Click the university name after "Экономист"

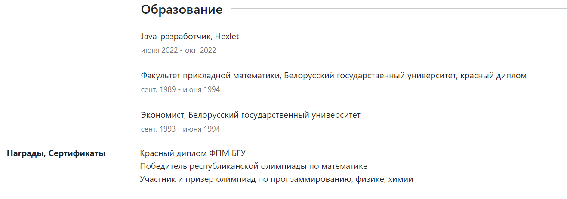(274, 115)
